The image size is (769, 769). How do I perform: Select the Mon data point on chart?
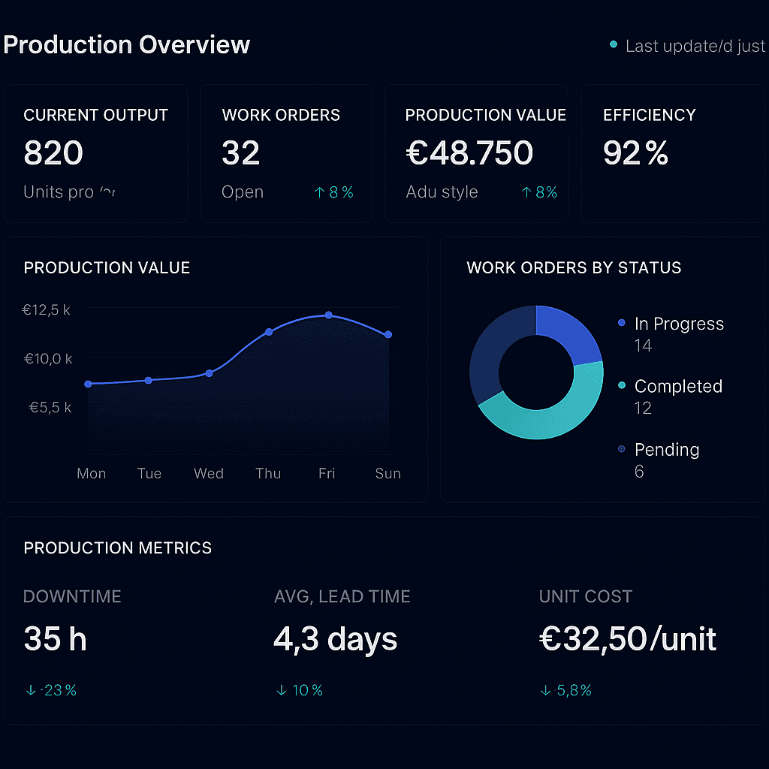(x=89, y=384)
